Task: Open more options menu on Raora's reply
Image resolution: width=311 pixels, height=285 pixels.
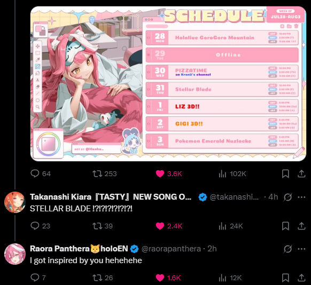Action: click(x=301, y=249)
